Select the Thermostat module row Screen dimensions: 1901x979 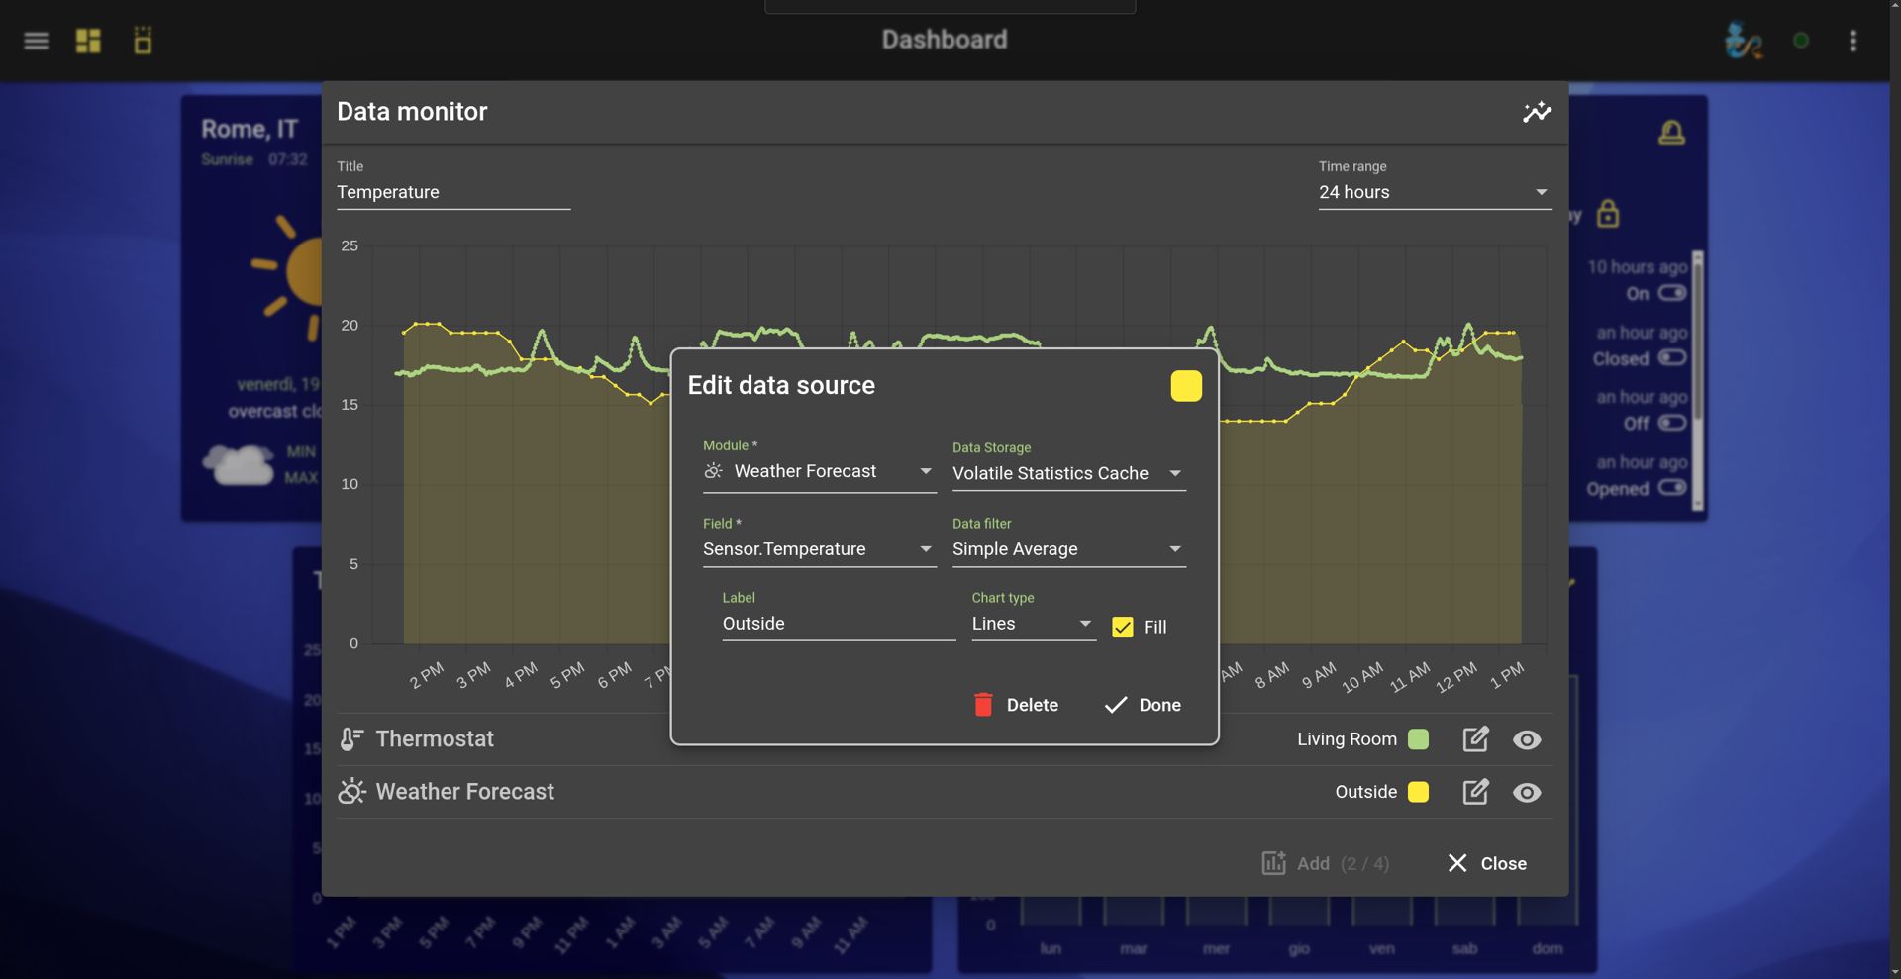(x=435, y=739)
